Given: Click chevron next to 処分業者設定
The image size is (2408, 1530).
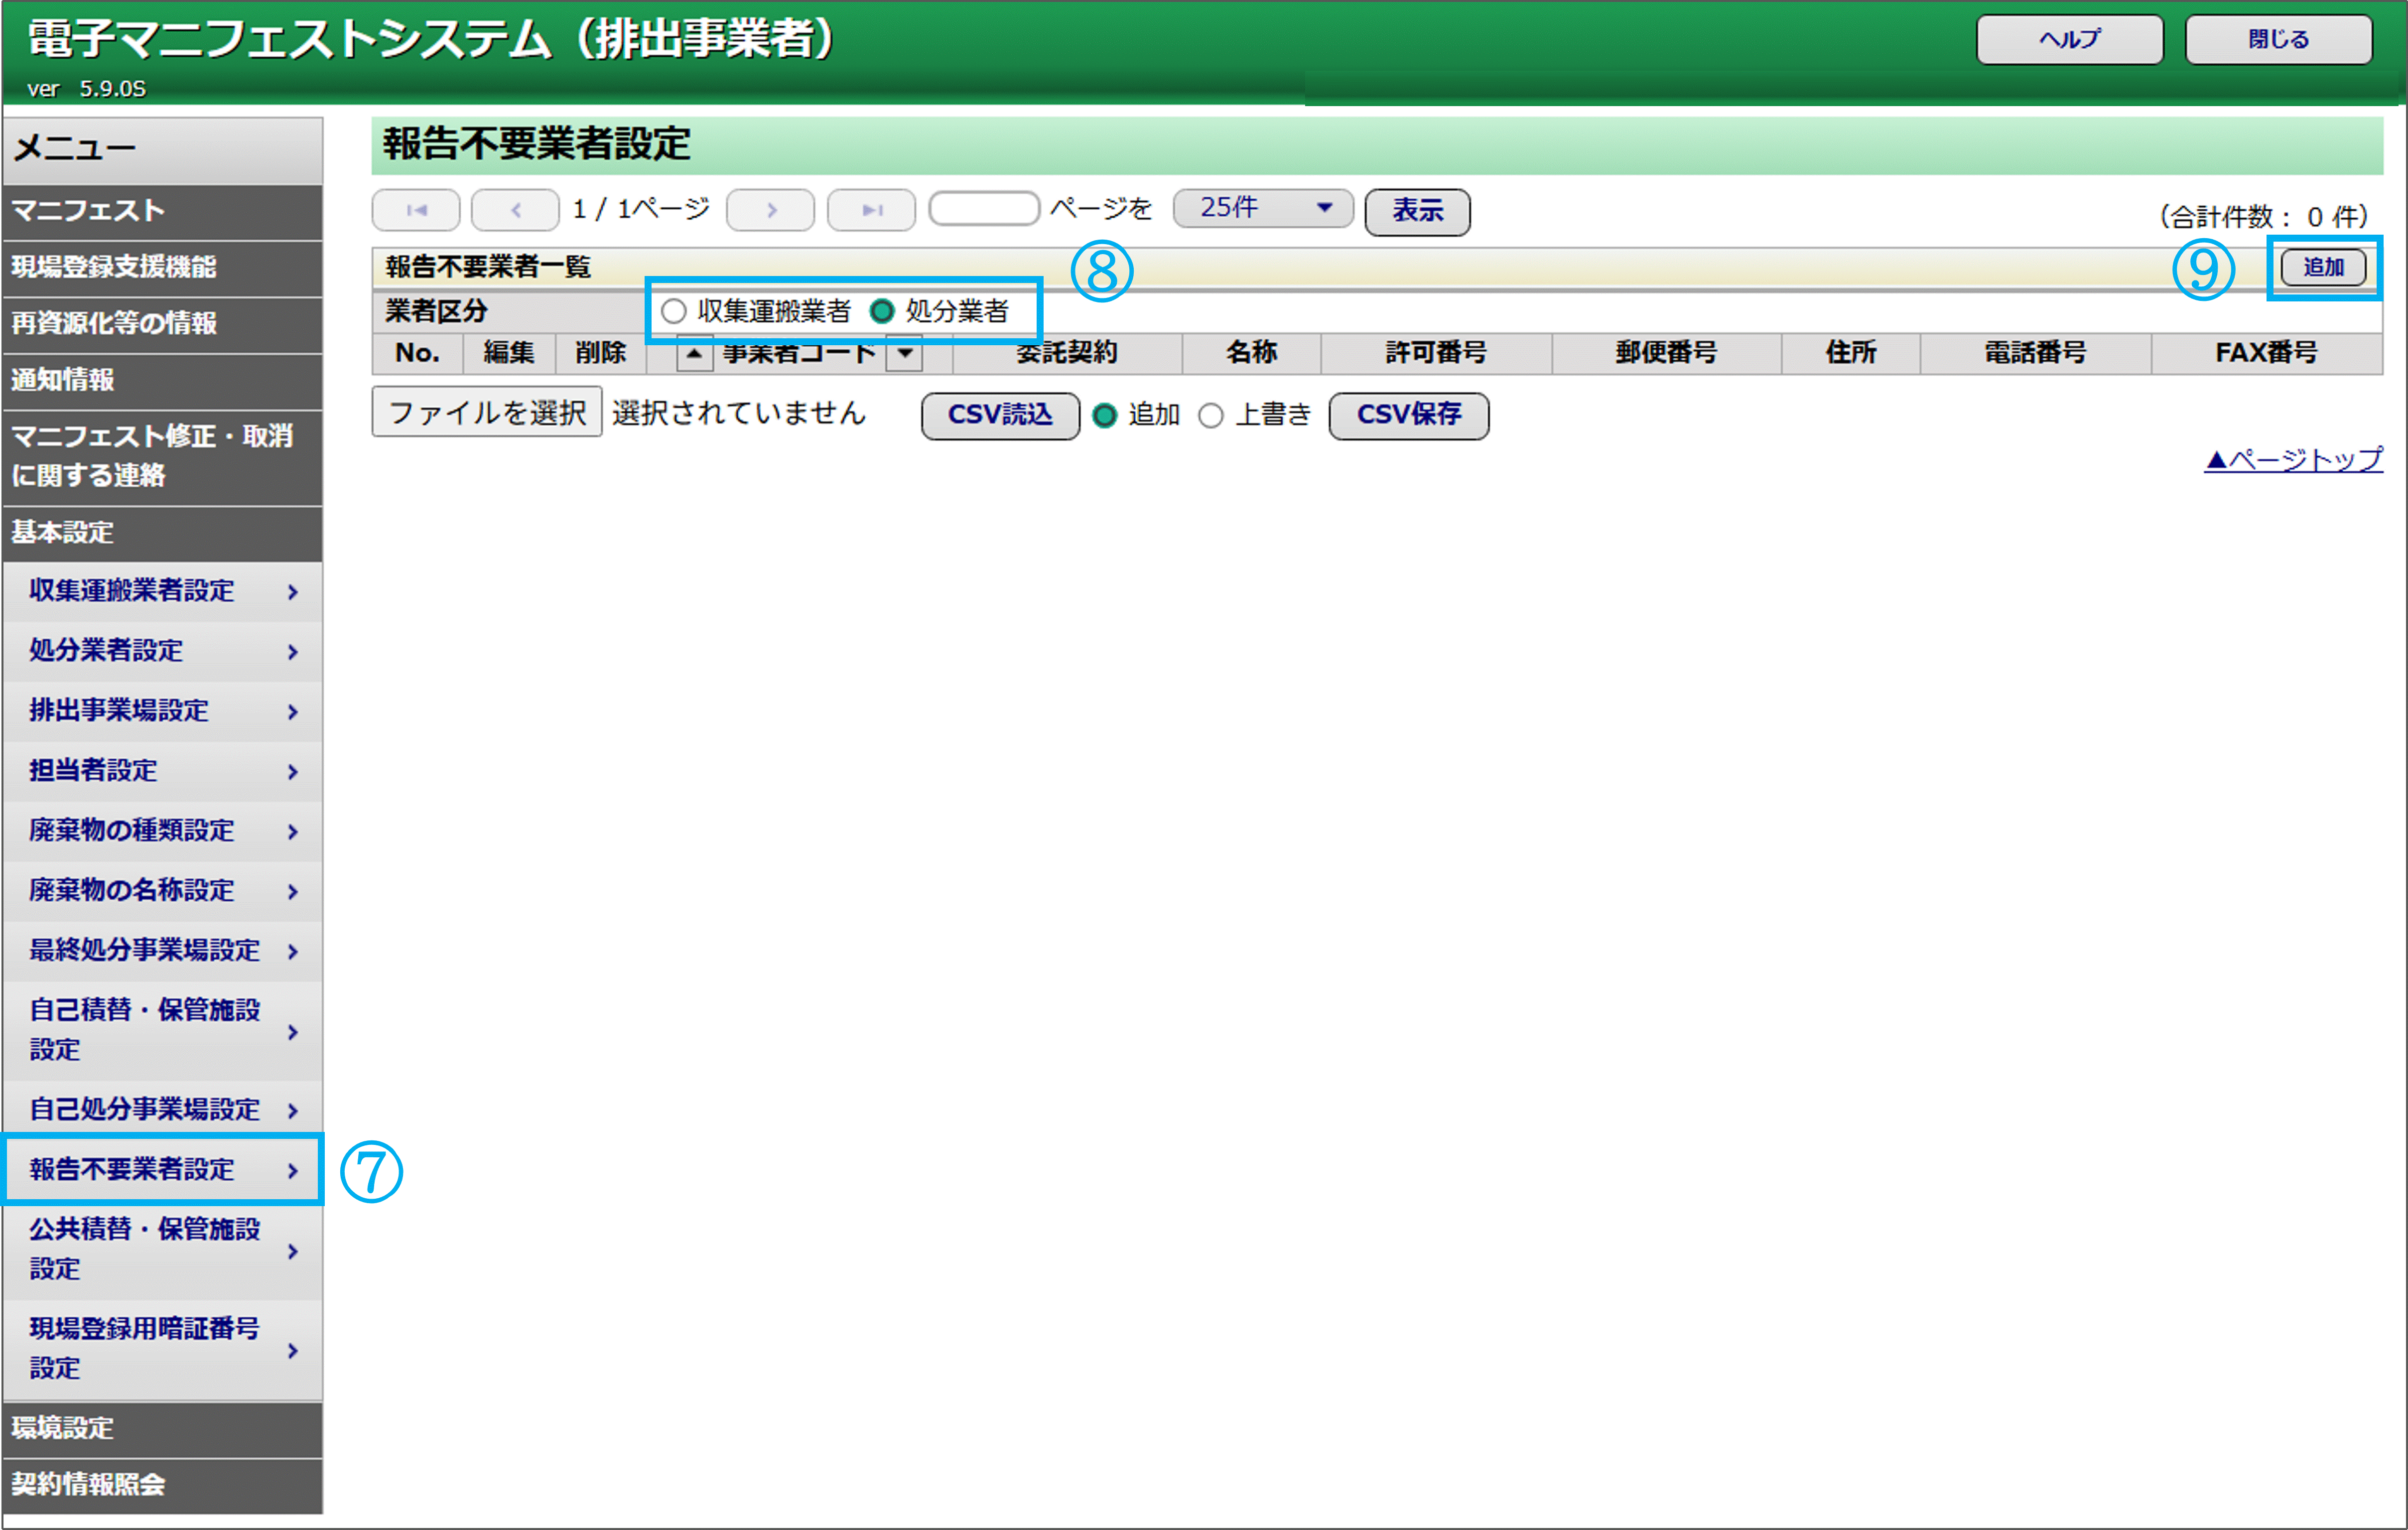Looking at the screenshot, I should click(292, 652).
